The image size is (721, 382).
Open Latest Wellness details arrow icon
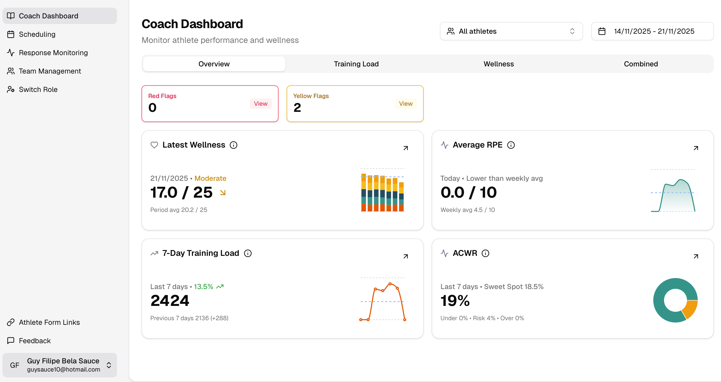point(405,148)
